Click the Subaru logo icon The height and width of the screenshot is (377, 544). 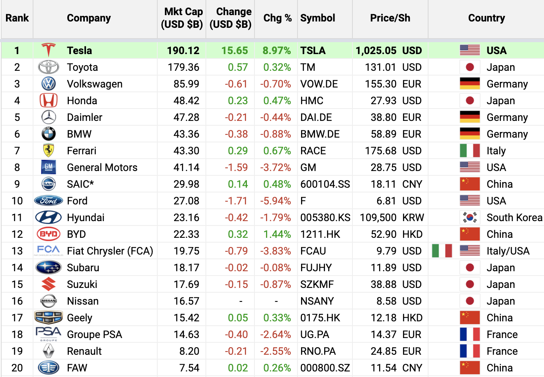point(49,268)
